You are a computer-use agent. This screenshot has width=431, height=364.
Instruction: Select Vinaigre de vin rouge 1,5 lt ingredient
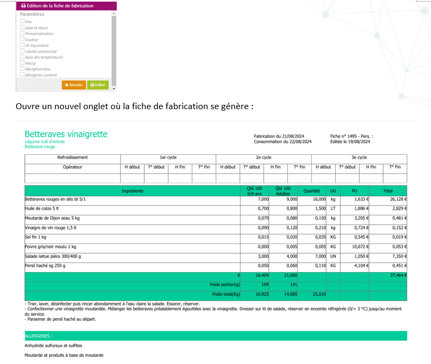click(51, 228)
